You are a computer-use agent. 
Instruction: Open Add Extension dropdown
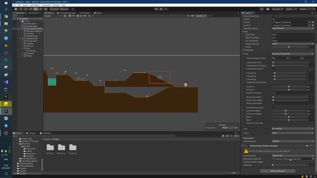point(293,141)
